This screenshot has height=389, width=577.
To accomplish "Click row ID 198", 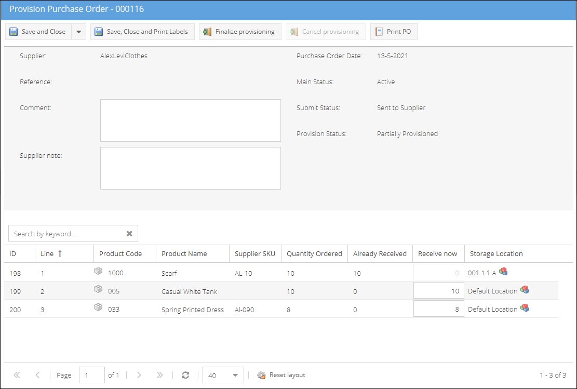I will (15, 273).
